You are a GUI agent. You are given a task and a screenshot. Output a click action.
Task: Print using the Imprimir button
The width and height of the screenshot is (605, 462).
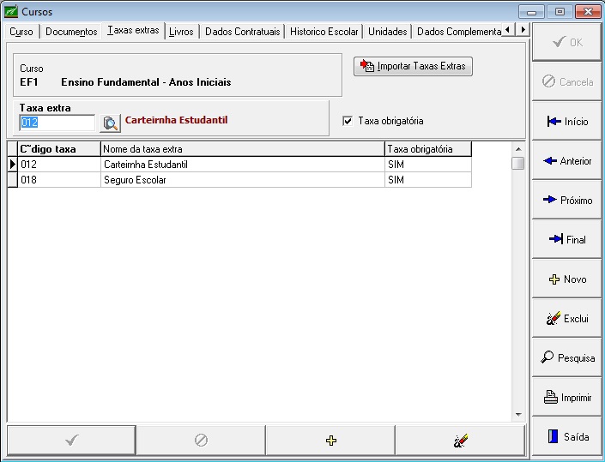(567, 398)
